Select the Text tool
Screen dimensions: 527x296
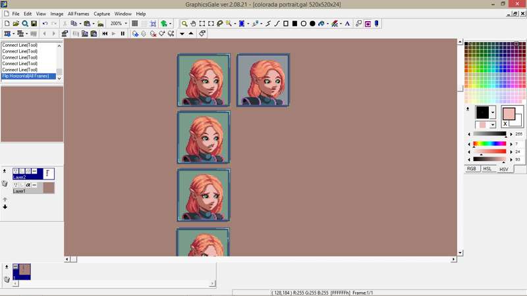[348, 24]
